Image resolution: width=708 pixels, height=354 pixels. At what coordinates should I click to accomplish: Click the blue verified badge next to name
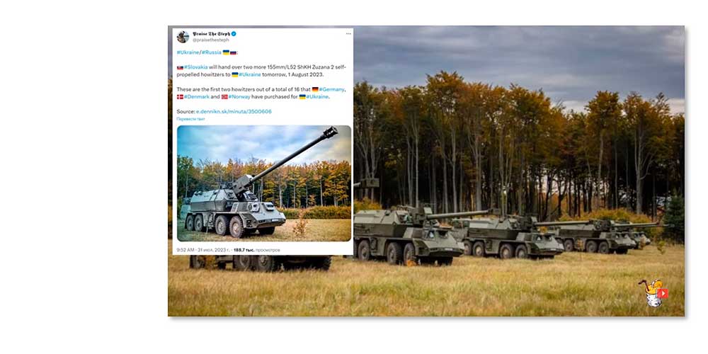coord(234,34)
